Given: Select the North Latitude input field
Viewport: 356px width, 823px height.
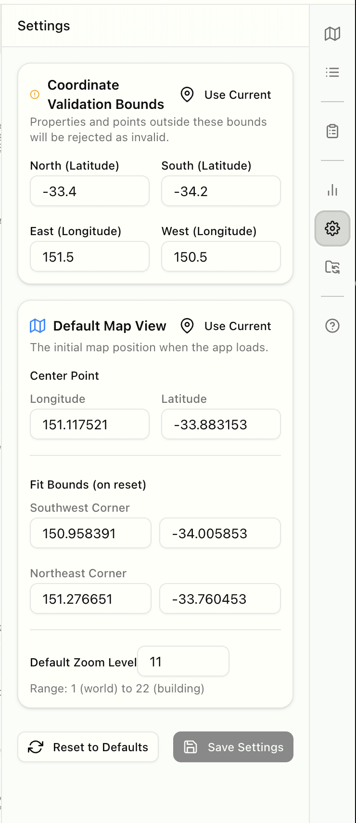Looking at the screenshot, I should 89,191.
